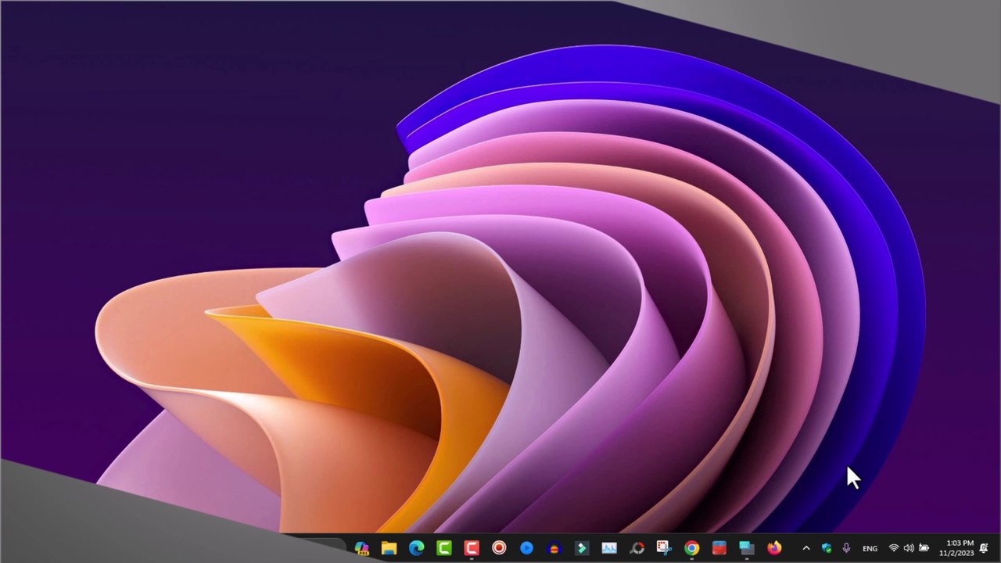Open Wi-Fi network settings flyout
This screenshot has height=563, width=1001.
(x=894, y=548)
